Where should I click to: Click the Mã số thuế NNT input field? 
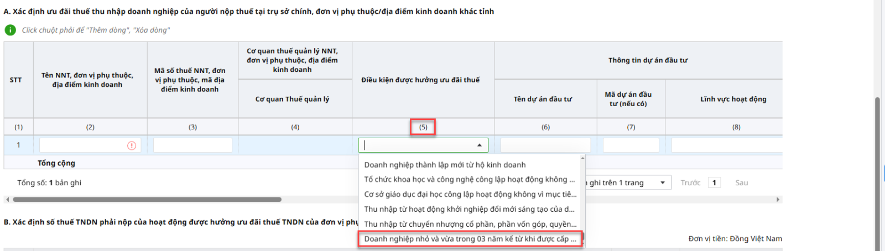click(192, 145)
